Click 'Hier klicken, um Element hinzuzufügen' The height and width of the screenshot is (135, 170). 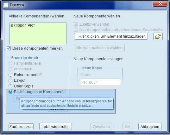[111, 36]
